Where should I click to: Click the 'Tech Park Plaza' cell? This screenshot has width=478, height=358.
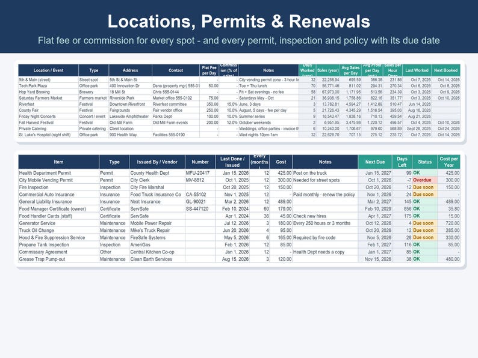(x=48, y=86)
